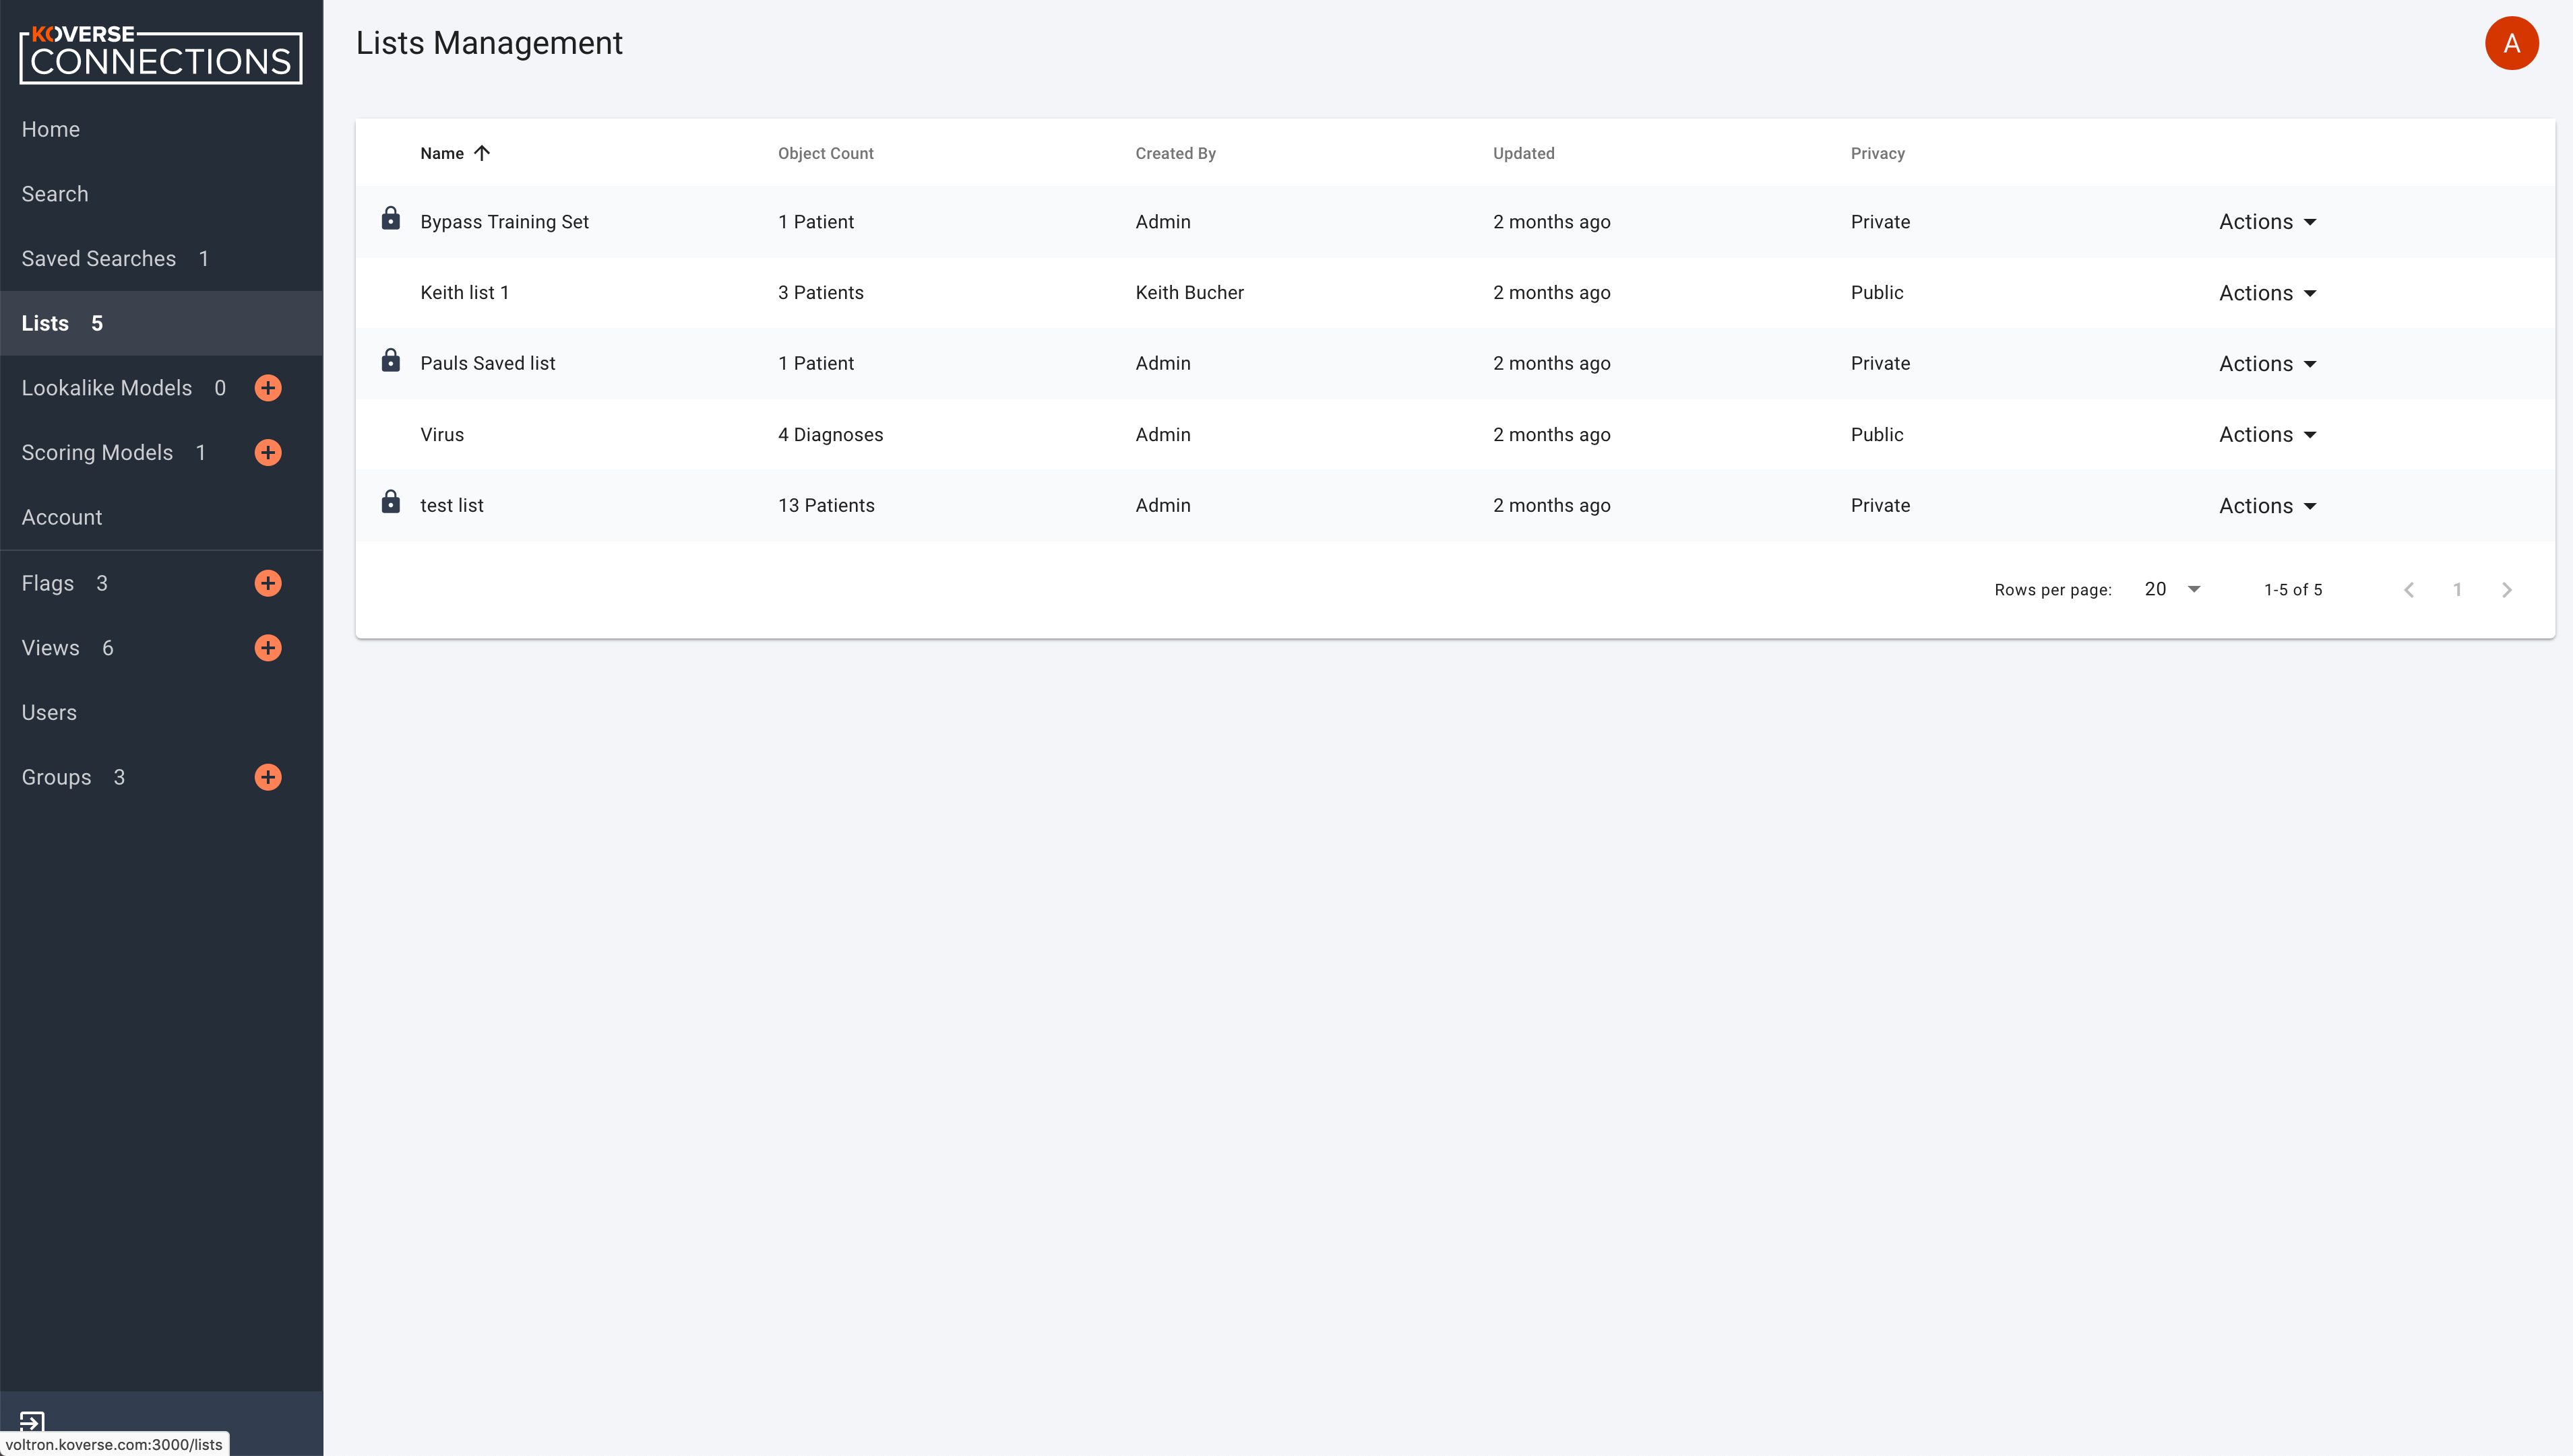Open Account in sidebar
The height and width of the screenshot is (1456, 2573).
pyautogui.click(x=62, y=517)
